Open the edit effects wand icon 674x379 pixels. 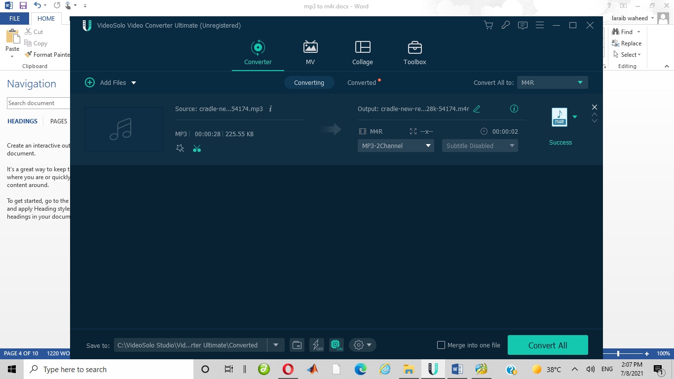[180, 149]
